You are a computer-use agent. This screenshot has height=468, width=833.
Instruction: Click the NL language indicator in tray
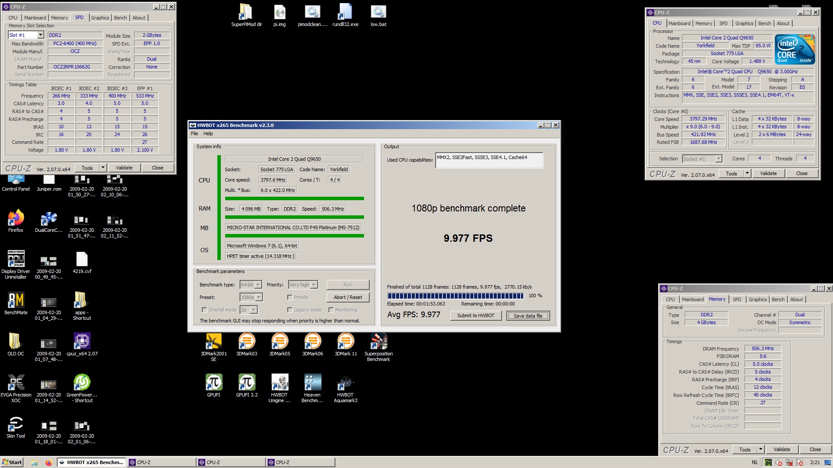tap(755, 462)
